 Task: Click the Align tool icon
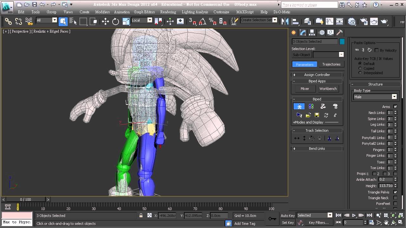(x=295, y=22)
